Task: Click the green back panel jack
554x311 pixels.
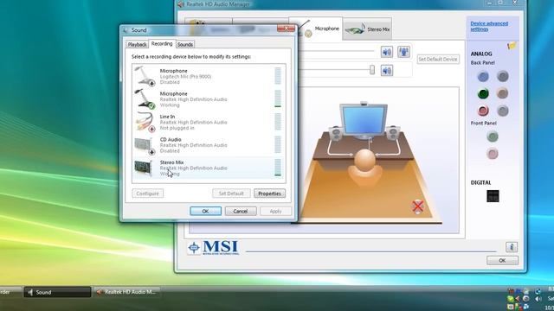Action: click(483, 93)
